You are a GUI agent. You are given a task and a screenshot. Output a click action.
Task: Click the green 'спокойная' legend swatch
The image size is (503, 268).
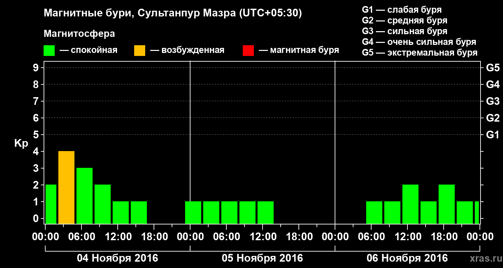[x=49, y=51]
